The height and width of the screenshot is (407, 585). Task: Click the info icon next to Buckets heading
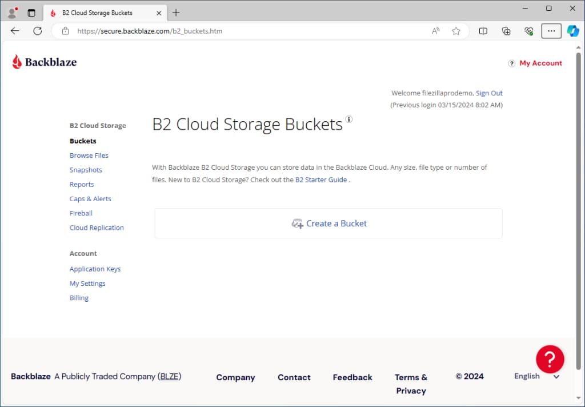tap(349, 119)
